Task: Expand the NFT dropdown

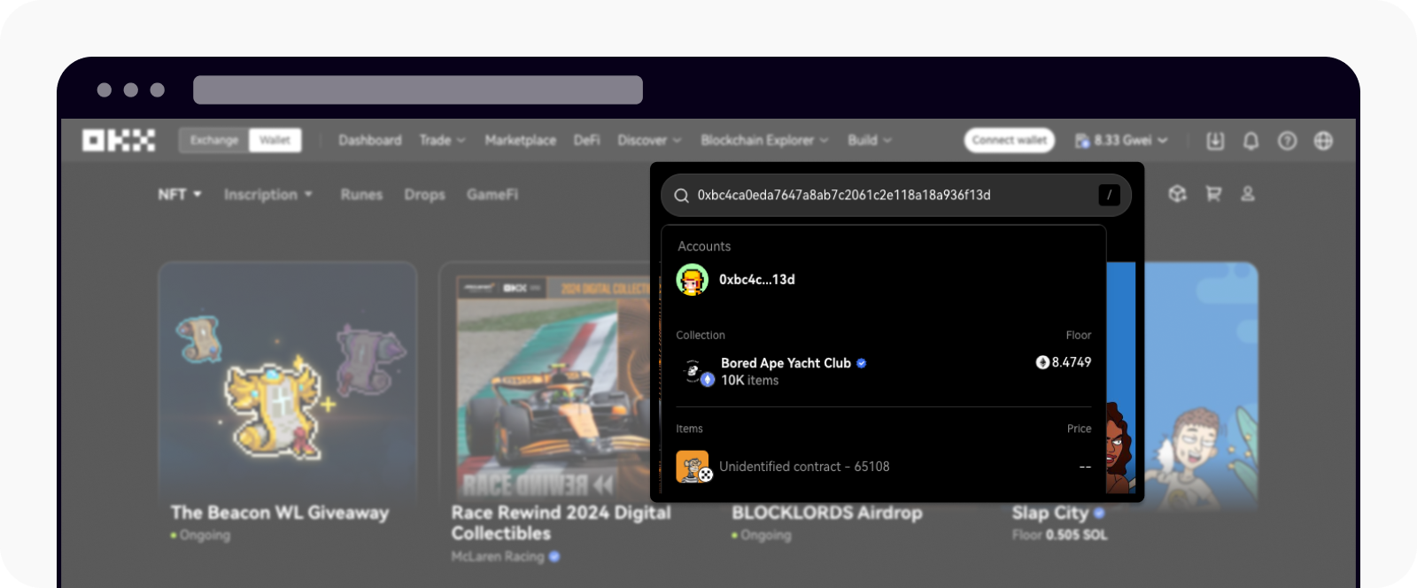Action: tap(180, 194)
